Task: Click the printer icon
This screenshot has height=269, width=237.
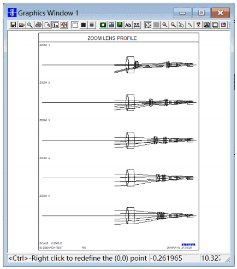Action: coord(39,25)
